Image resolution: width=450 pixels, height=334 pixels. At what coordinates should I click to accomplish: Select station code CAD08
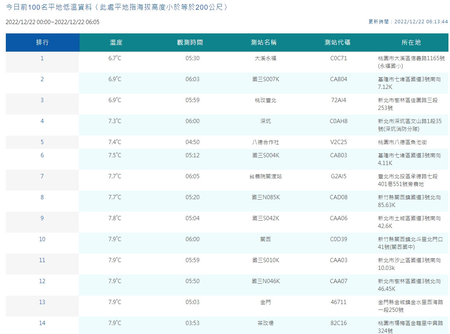click(x=339, y=197)
